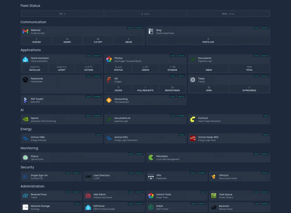Image resolution: width=291 pixels, height=213 pixels.
Task: Open the Victron ESS icon
Action: pyautogui.click(x=109, y=138)
